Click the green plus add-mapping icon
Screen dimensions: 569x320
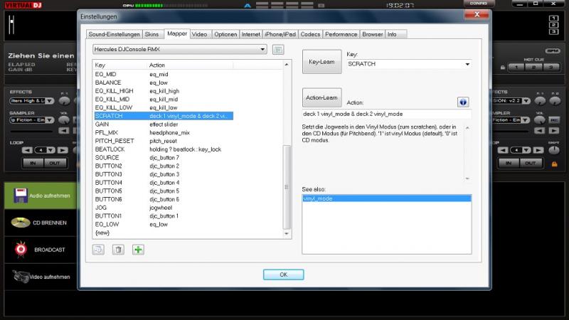138,250
